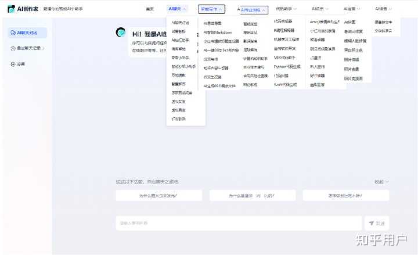Click 换批 to refresh suggested topics
The height and width of the screenshot is (255, 418).
381,182
